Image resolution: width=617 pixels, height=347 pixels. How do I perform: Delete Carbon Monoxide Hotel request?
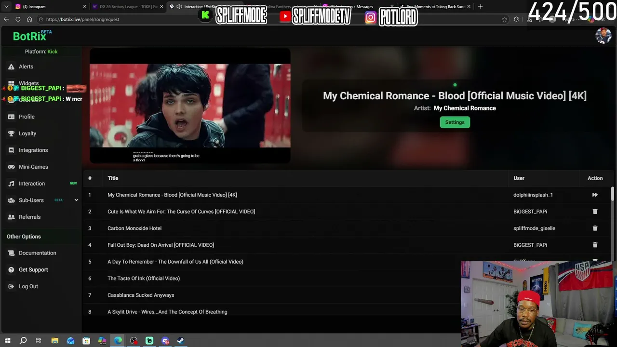595,228
